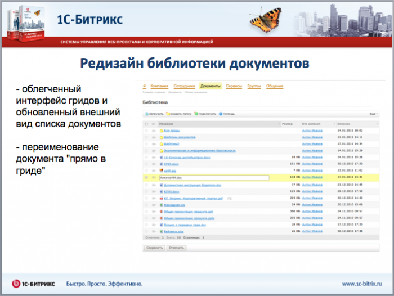
Task: Open the Накладная.xls file link
Action: 174,205
